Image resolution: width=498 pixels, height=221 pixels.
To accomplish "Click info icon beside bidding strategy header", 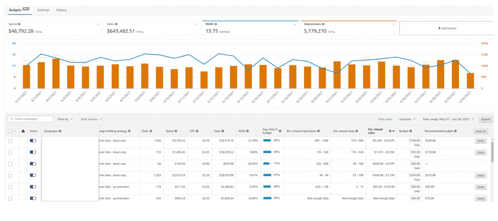I will (x=129, y=131).
